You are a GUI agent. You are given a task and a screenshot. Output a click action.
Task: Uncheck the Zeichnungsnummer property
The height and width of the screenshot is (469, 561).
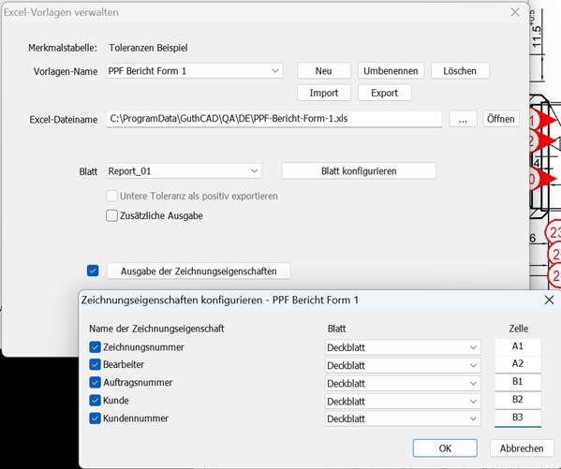95,346
